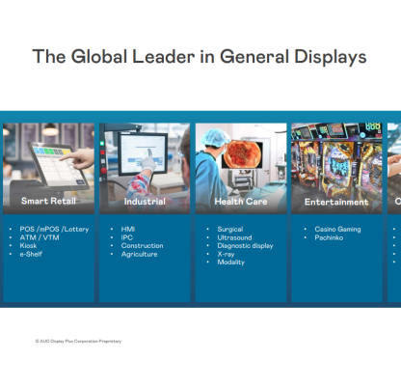Image resolution: width=401 pixels, height=386 pixels.
Task: Click the 'Kiosk' bullet
Action: click(28, 246)
